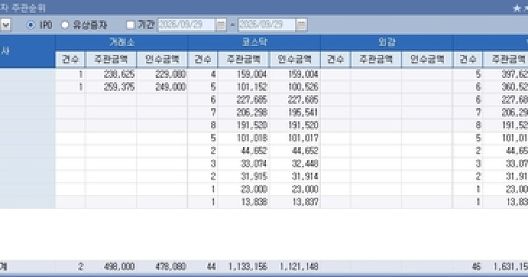Select the cell showing 100,526
The image size is (528, 277).
[295, 87]
